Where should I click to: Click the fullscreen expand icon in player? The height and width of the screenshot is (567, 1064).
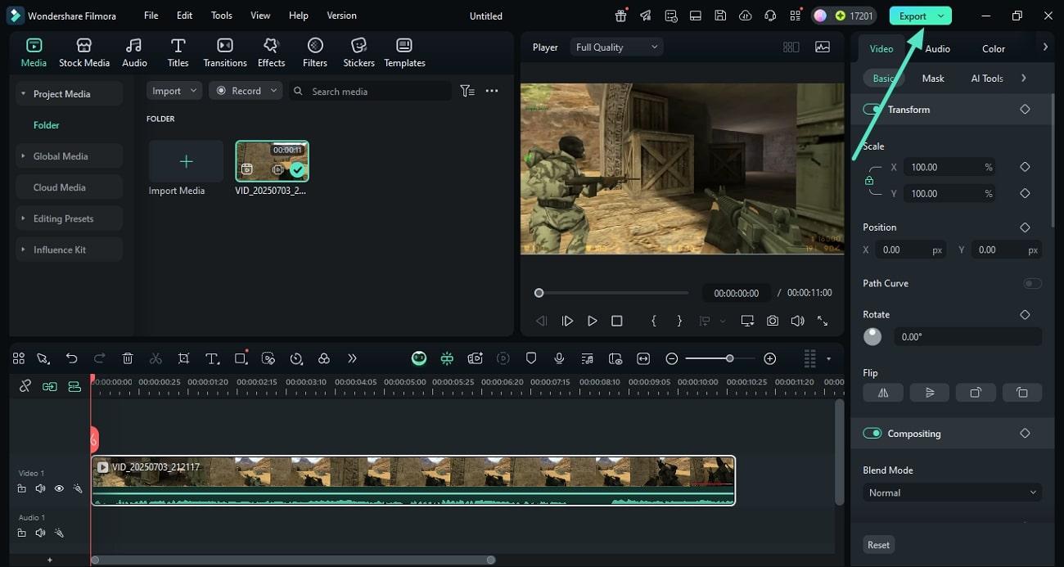point(823,322)
